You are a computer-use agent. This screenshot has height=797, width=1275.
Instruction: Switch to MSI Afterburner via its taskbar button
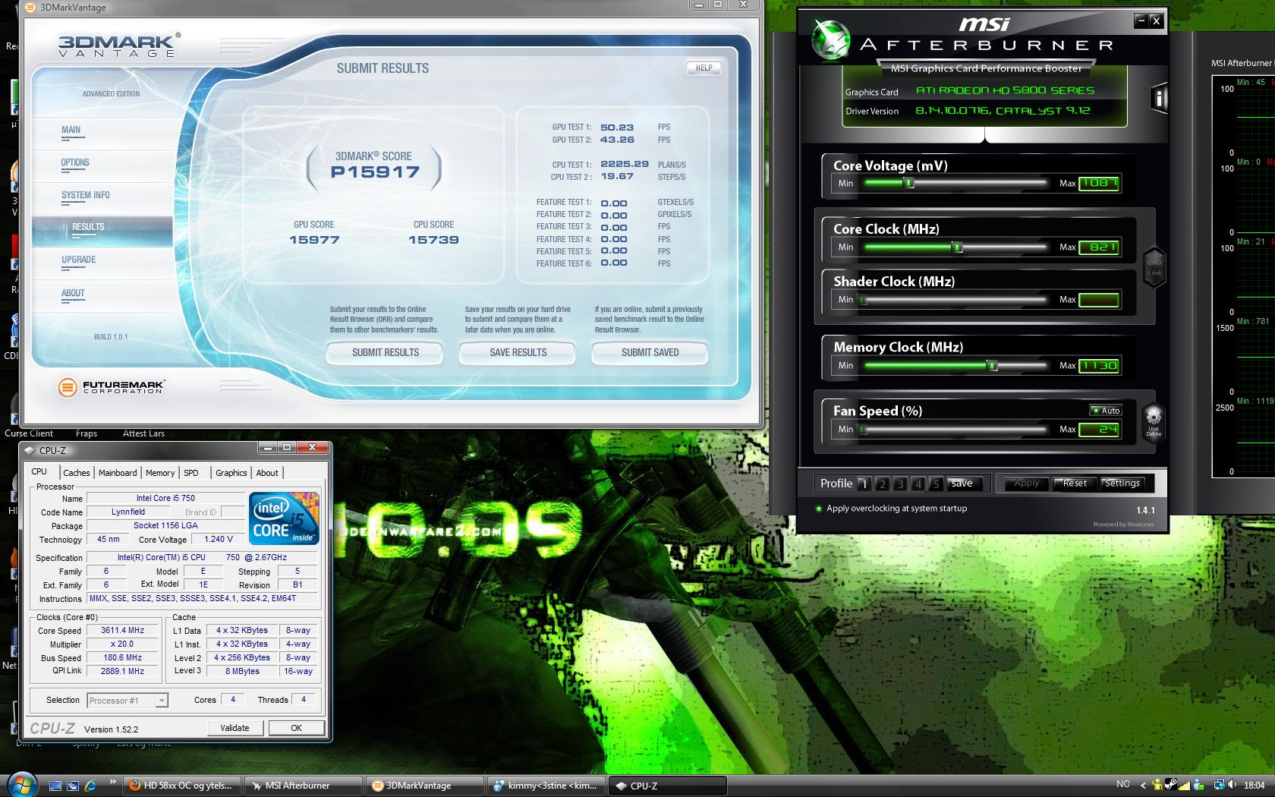pyautogui.click(x=304, y=786)
